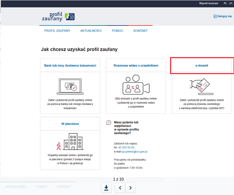Click phone number 42 253 54 50
Screen dimensions: 234x195
[x=126, y=148]
